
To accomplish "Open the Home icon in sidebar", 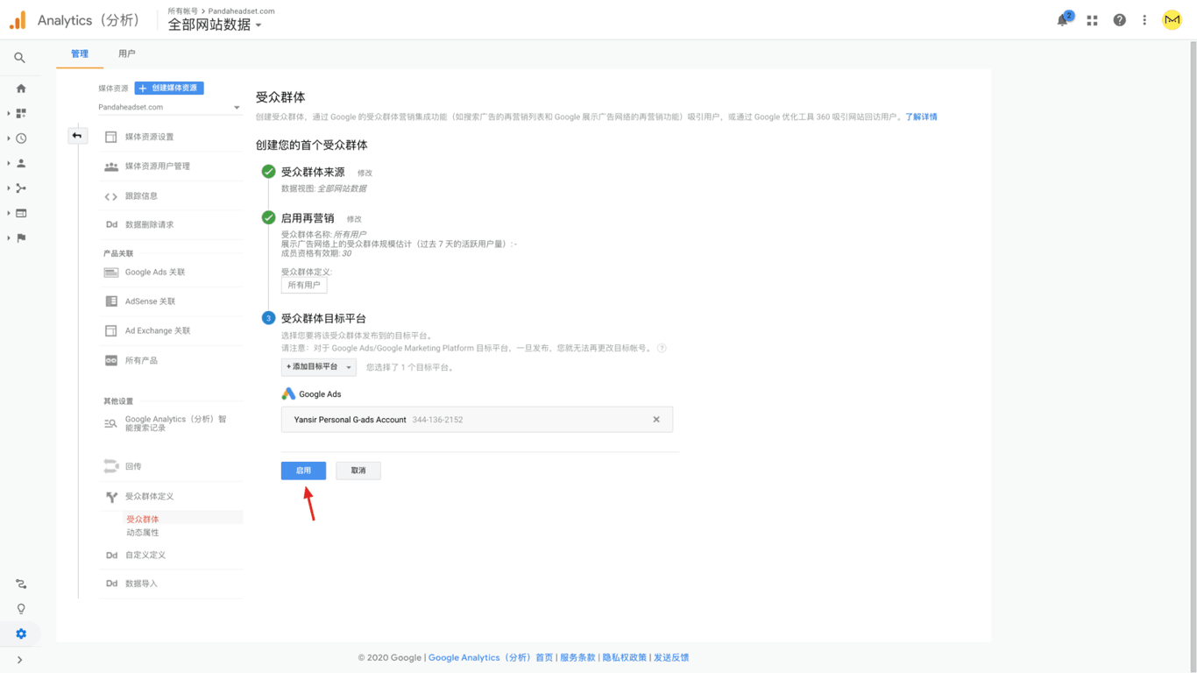I will point(21,89).
